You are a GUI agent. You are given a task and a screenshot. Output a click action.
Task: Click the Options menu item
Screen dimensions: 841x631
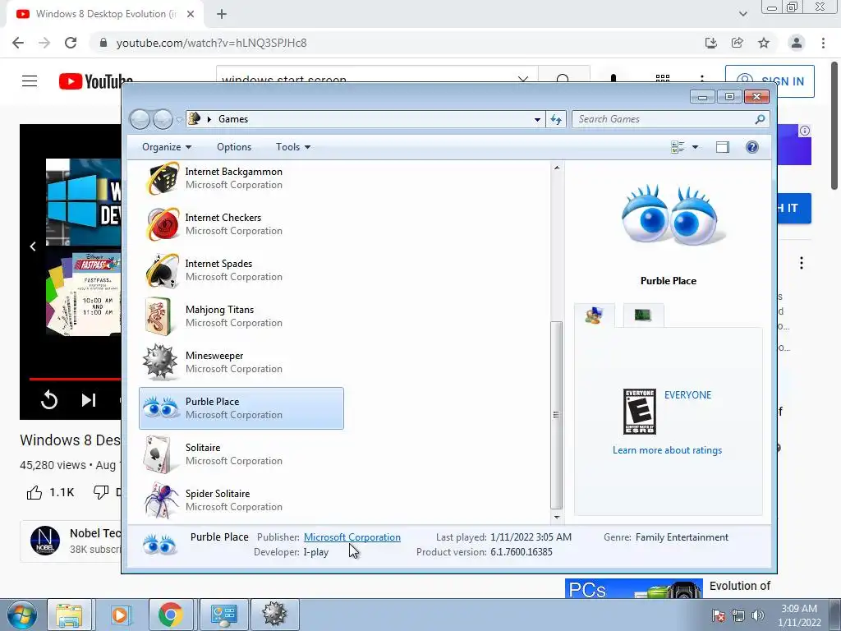[234, 147]
